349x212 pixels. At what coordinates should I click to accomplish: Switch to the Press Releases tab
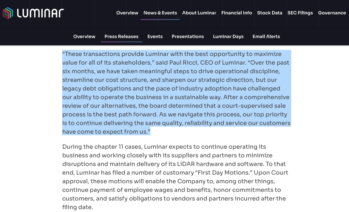[x=121, y=36]
